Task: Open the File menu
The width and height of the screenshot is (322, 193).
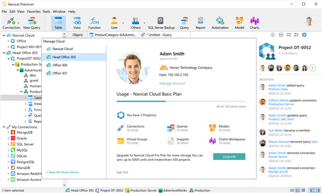Action: (4, 11)
